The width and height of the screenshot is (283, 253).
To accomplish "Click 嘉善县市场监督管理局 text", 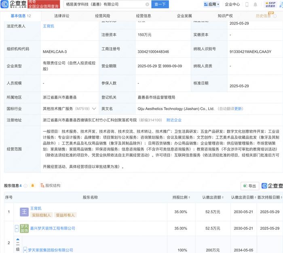I will coord(156,97).
